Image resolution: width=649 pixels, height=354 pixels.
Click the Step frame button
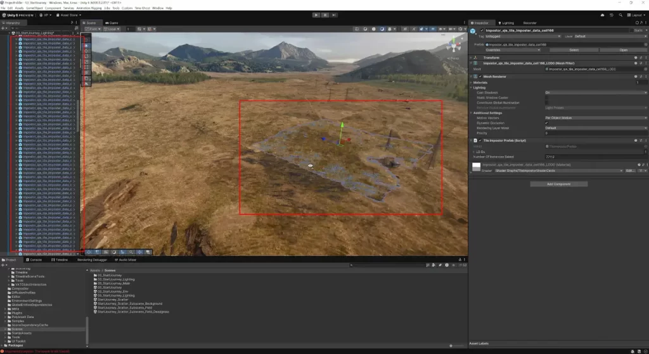tap(334, 15)
